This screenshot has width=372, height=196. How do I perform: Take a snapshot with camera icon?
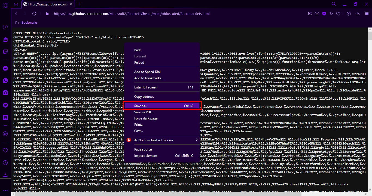coord(317,14)
